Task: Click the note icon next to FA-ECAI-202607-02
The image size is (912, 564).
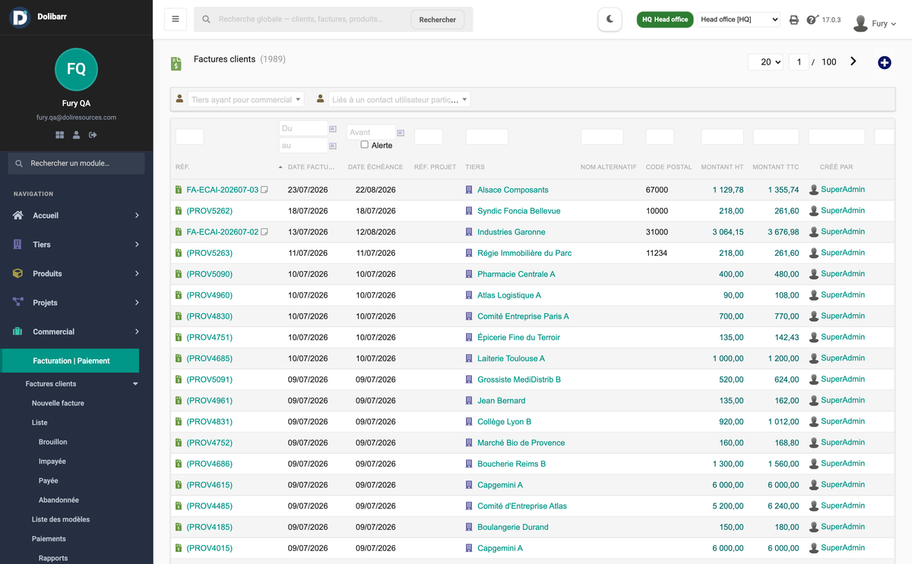Action: [264, 232]
